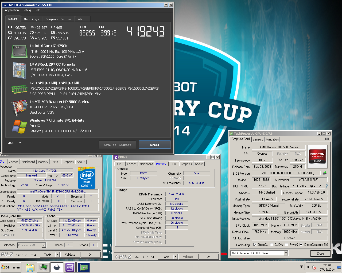Open Windows Explorer from the taskbar
342x273 pixels.
coord(30,267)
